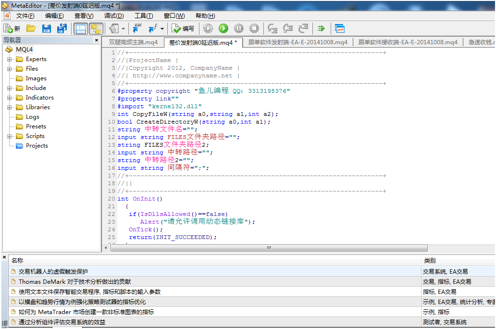
Task: Open the 编辑(E) menu
Action: click(x=54, y=16)
